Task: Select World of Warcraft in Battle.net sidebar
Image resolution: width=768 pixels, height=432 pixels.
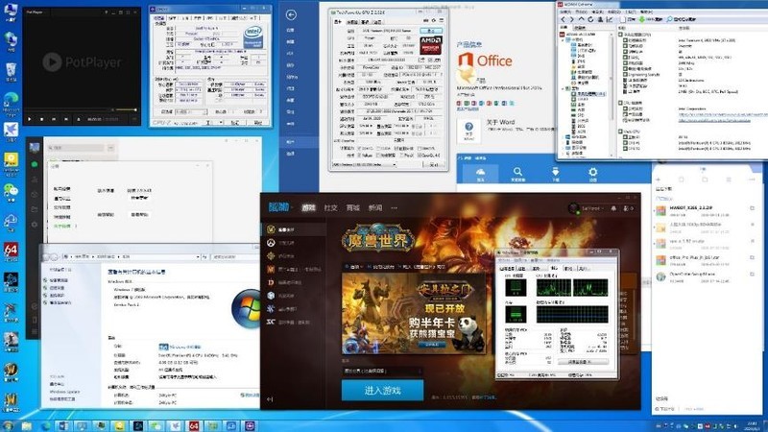Action: [294, 229]
